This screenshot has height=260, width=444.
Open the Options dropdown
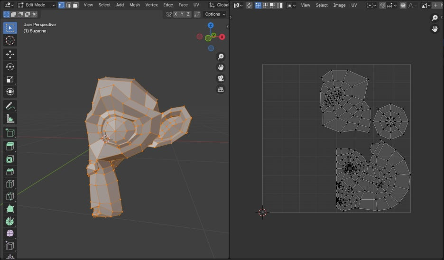coord(215,14)
